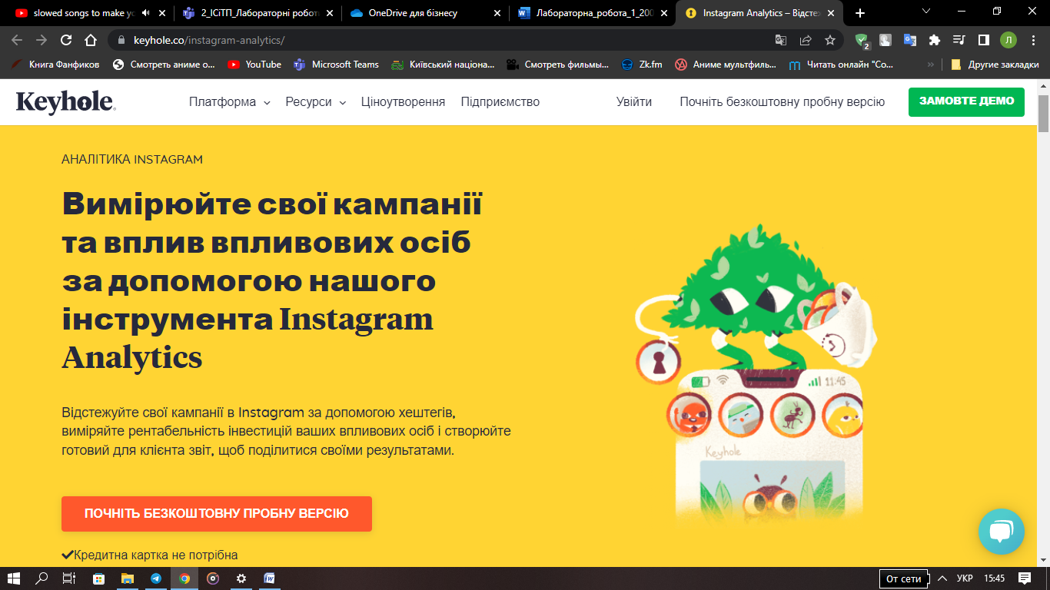Open Другие закладки bookmarks folder
Viewport: 1050px width, 590px height.
tap(995, 65)
